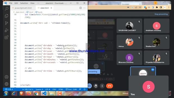Open Firefox from the taskbar
The width and height of the screenshot is (174, 98).
[29, 93]
